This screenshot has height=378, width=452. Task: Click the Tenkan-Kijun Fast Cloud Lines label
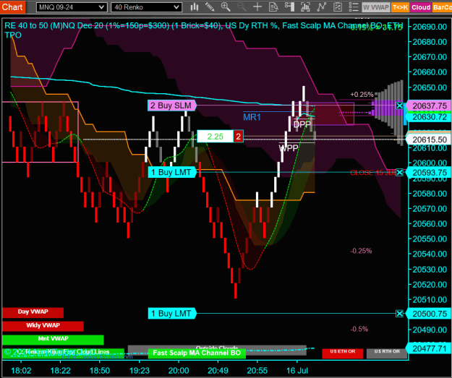[64, 353]
